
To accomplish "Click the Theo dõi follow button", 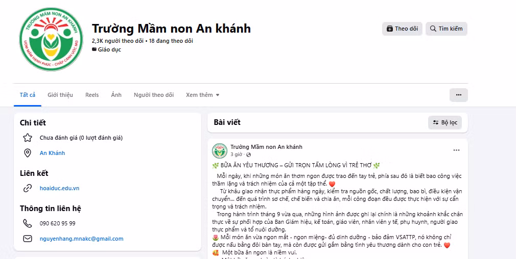I will click(x=402, y=29).
